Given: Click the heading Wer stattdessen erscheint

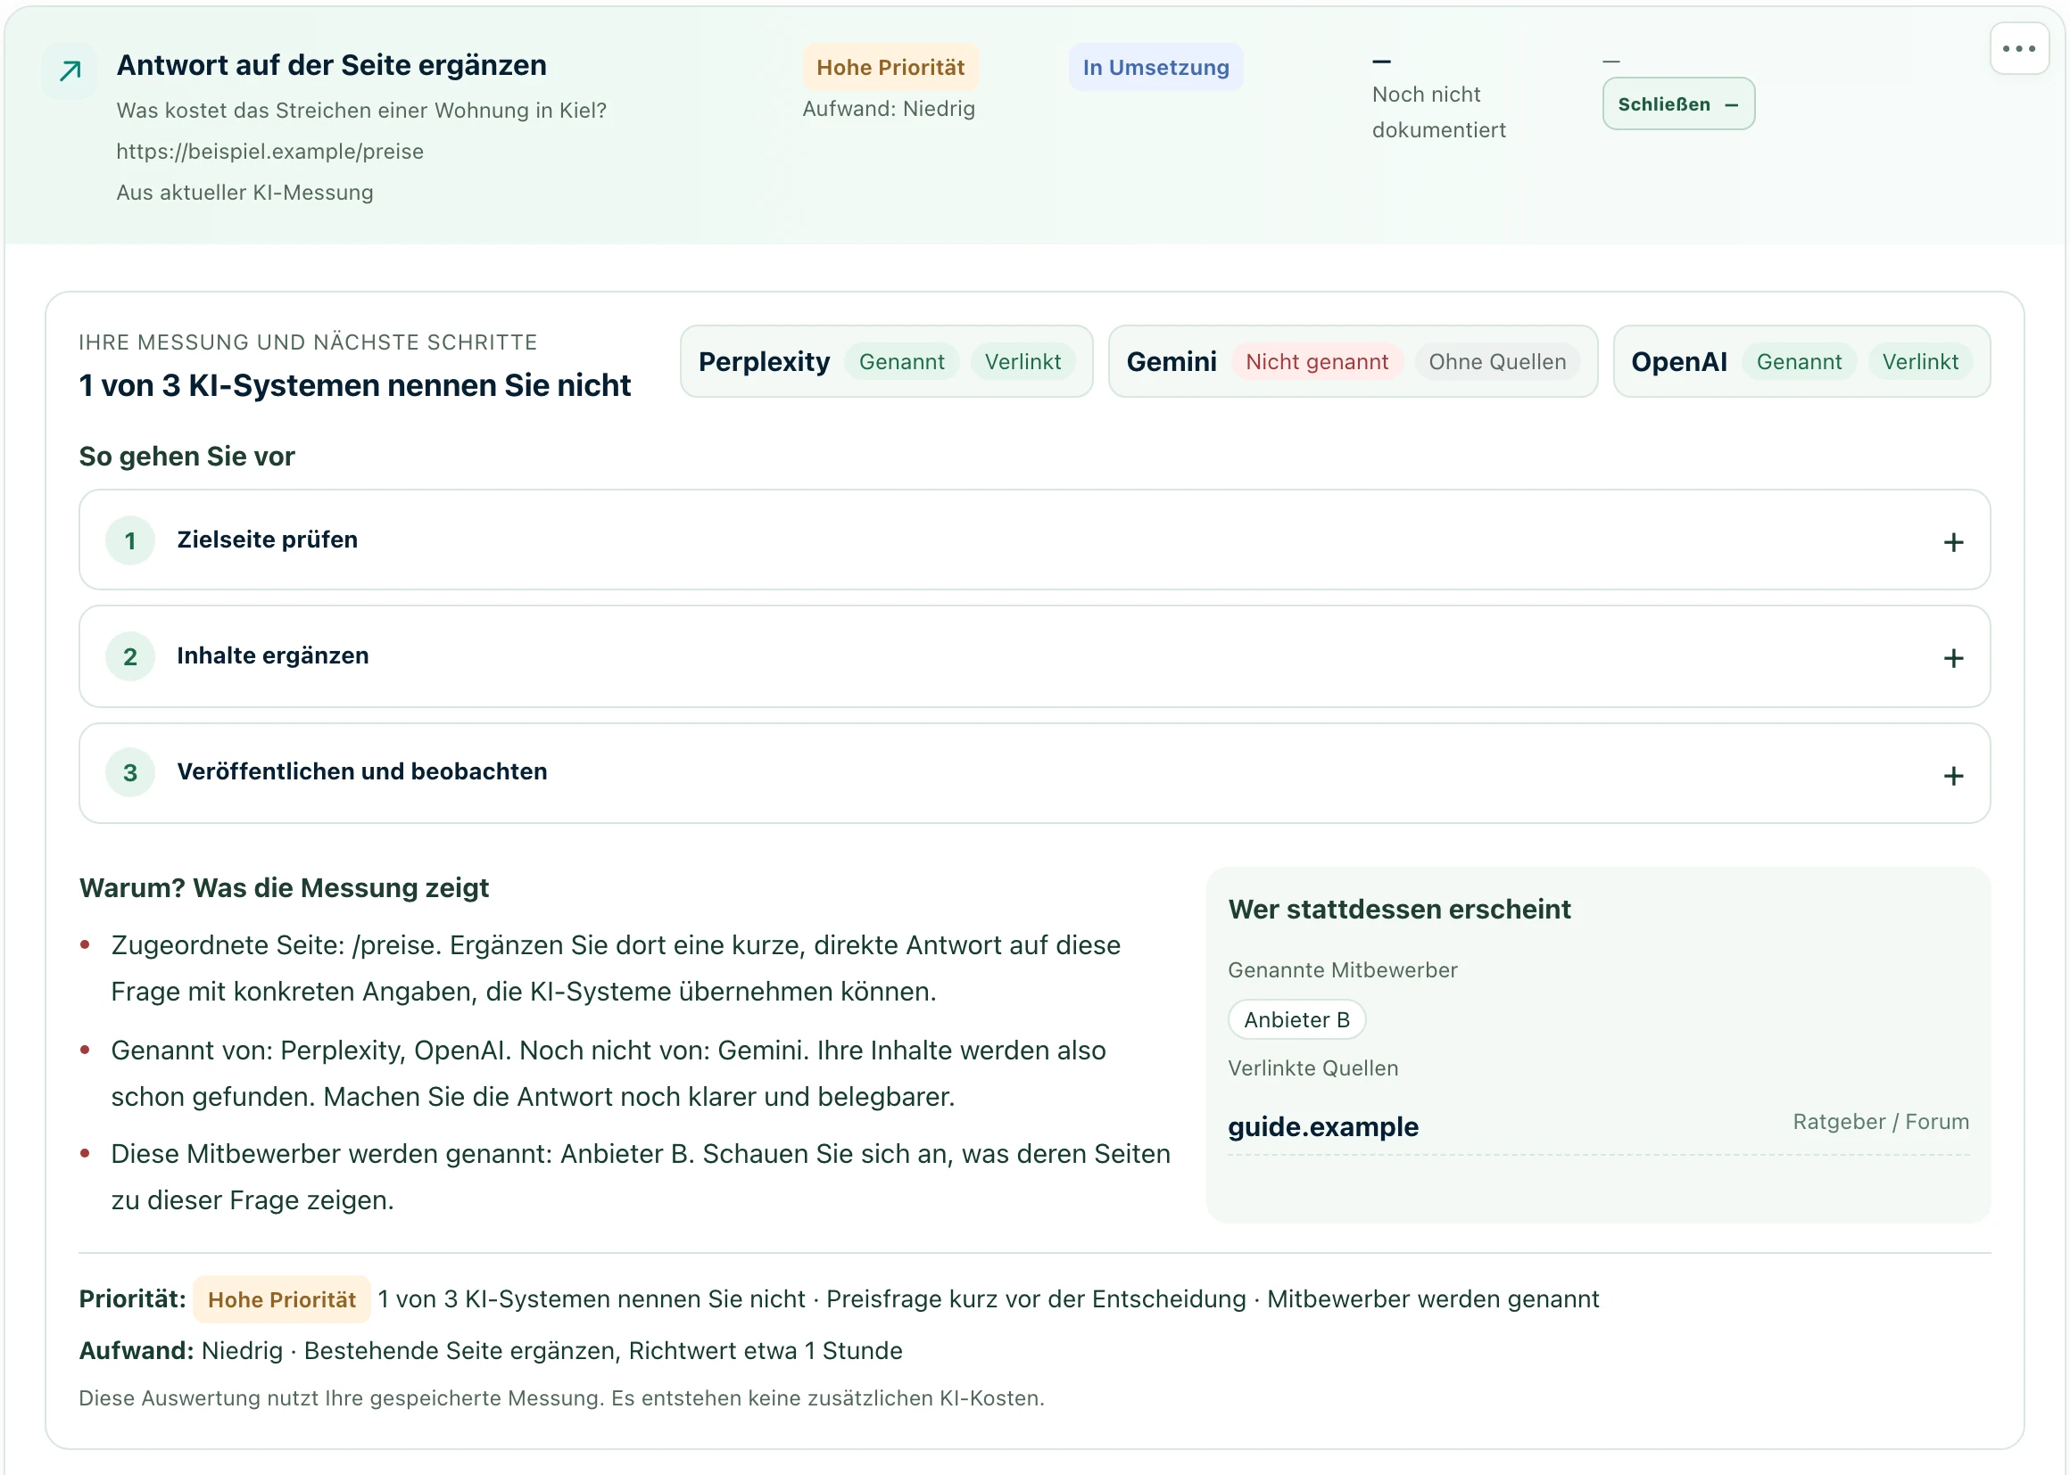Looking at the screenshot, I should point(1398,909).
